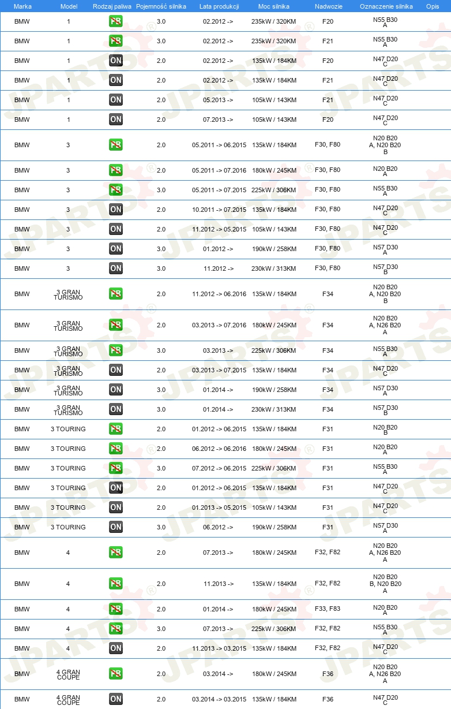
Task: Select the '01.2012 ->' production date cell
Action: pos(218,249)
